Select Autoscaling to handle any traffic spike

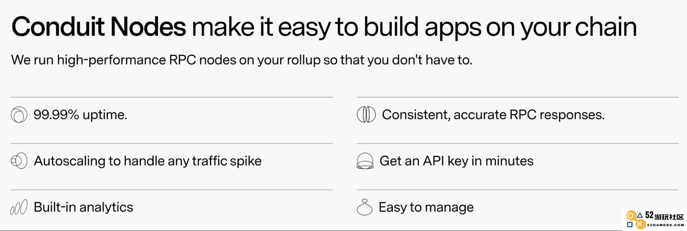point(148,161)
